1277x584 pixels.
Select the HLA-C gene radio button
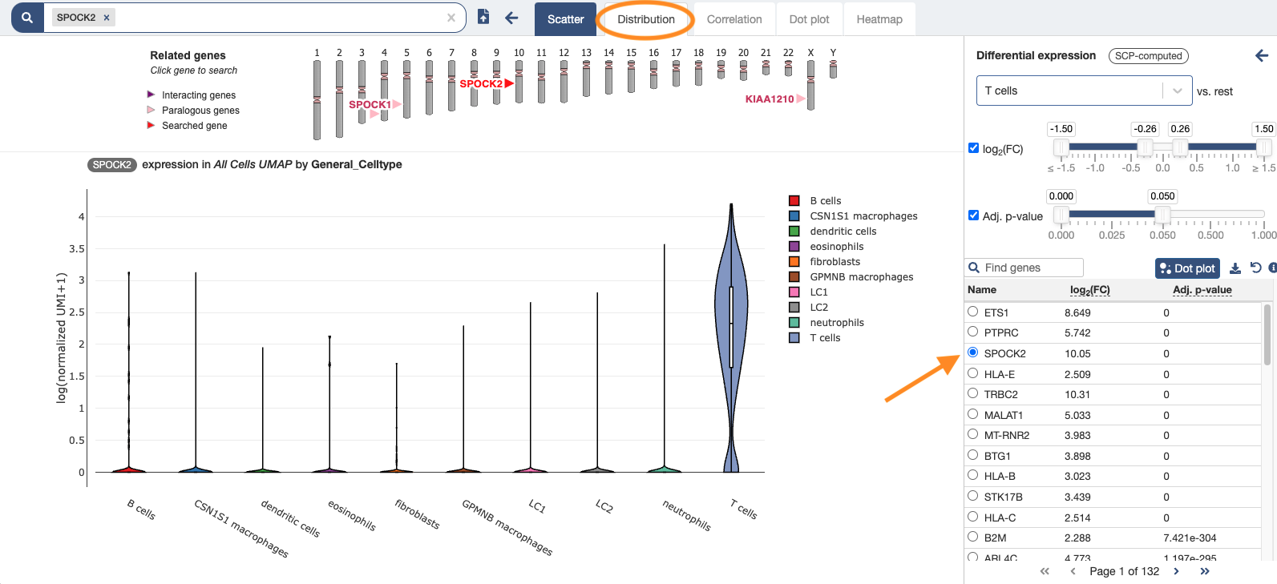click(972, 516)
